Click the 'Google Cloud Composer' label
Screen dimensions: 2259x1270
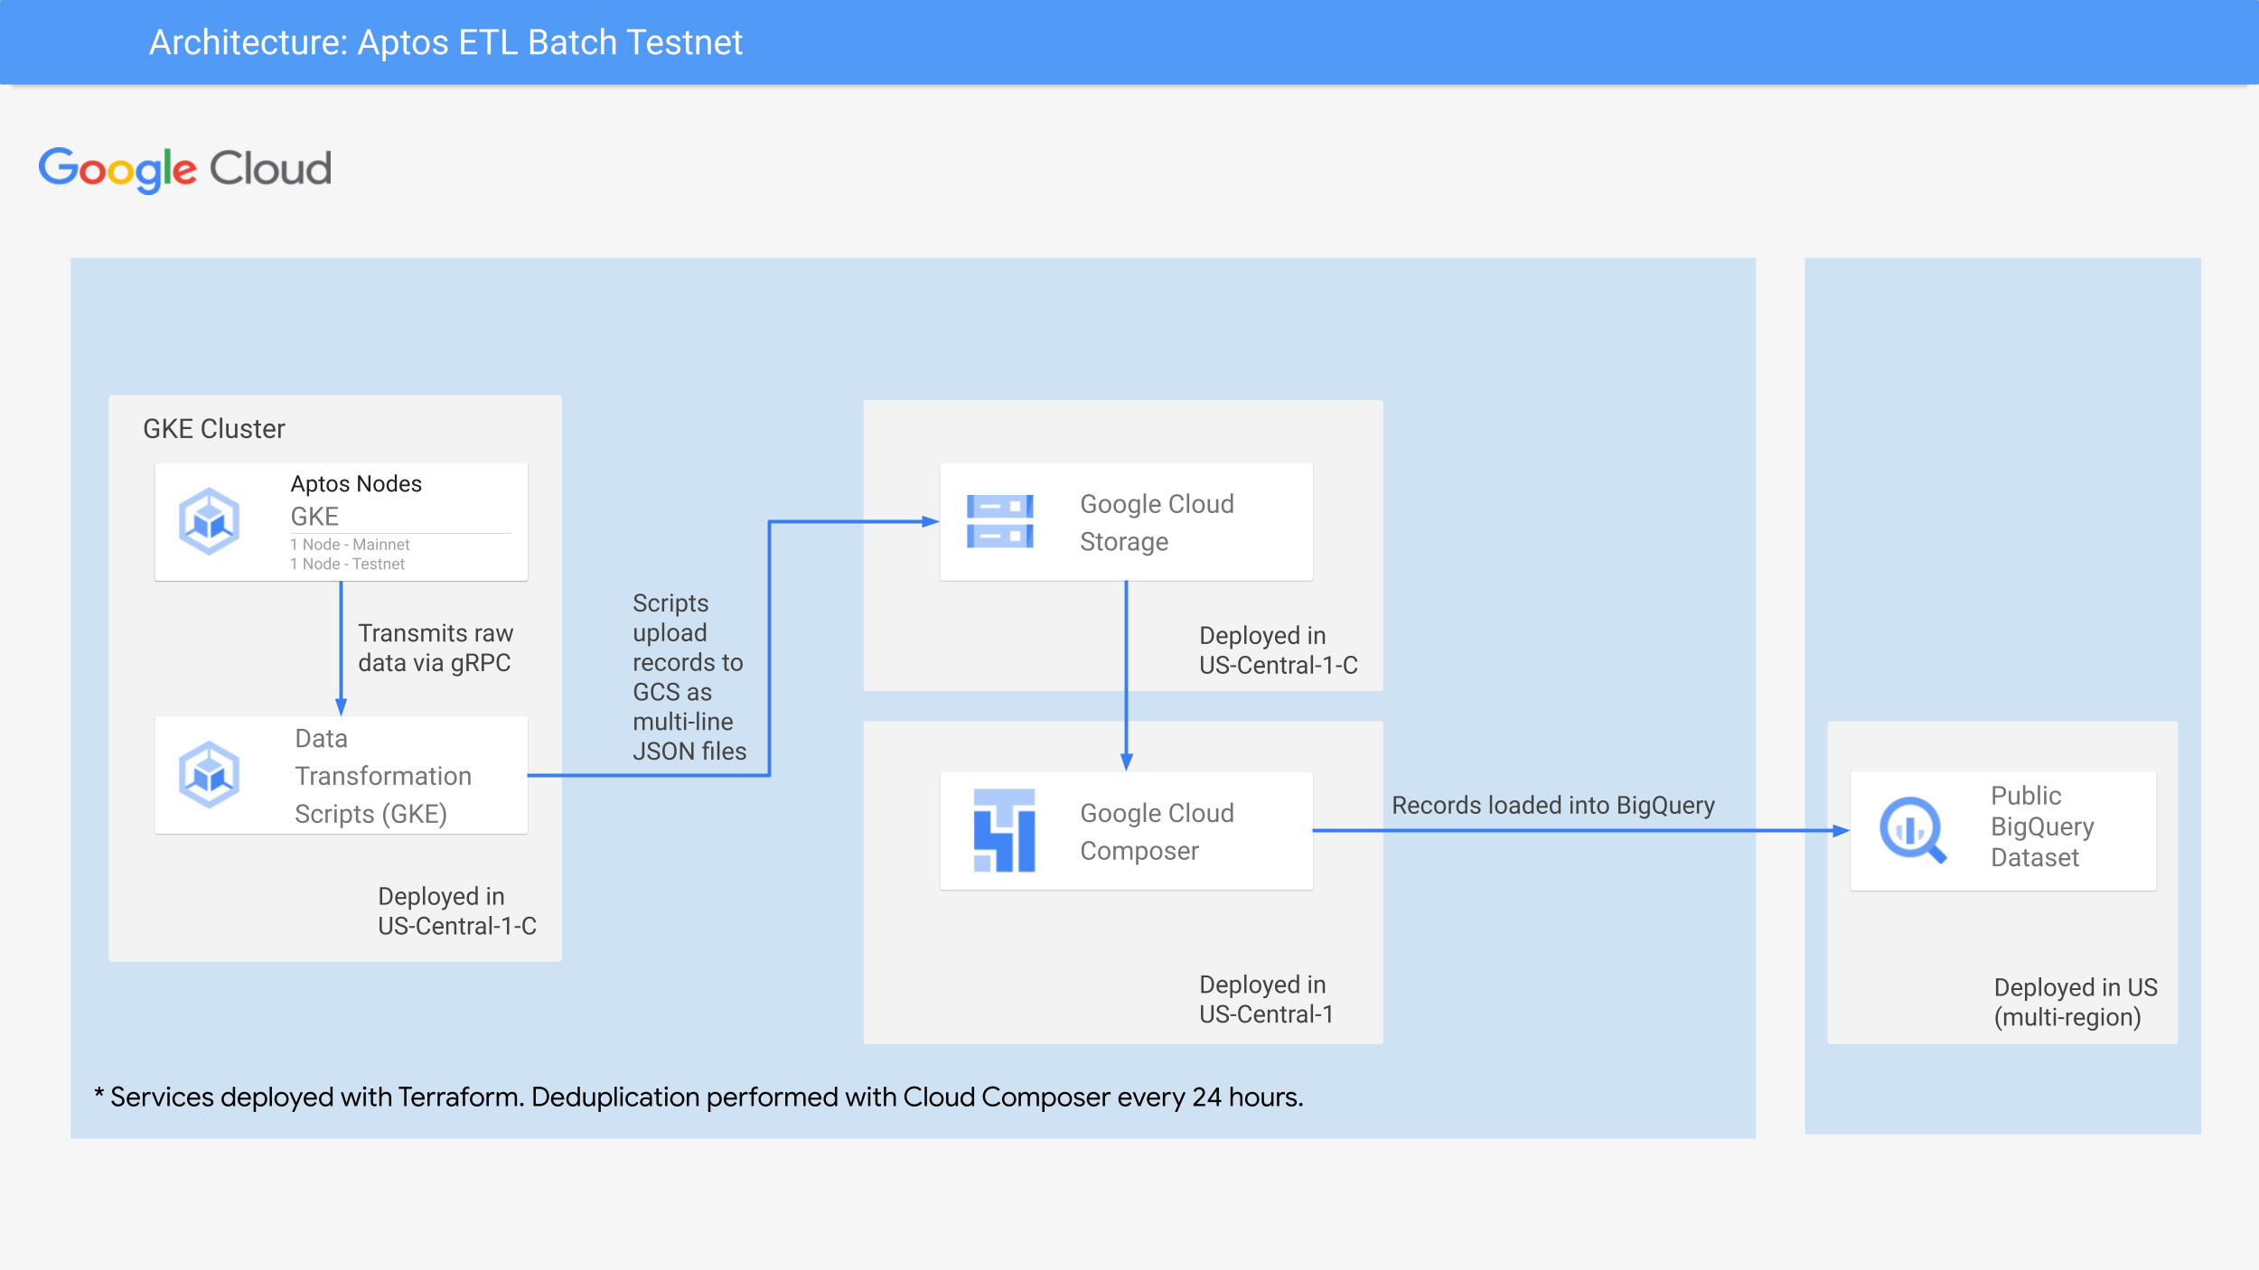(1157, 832)
